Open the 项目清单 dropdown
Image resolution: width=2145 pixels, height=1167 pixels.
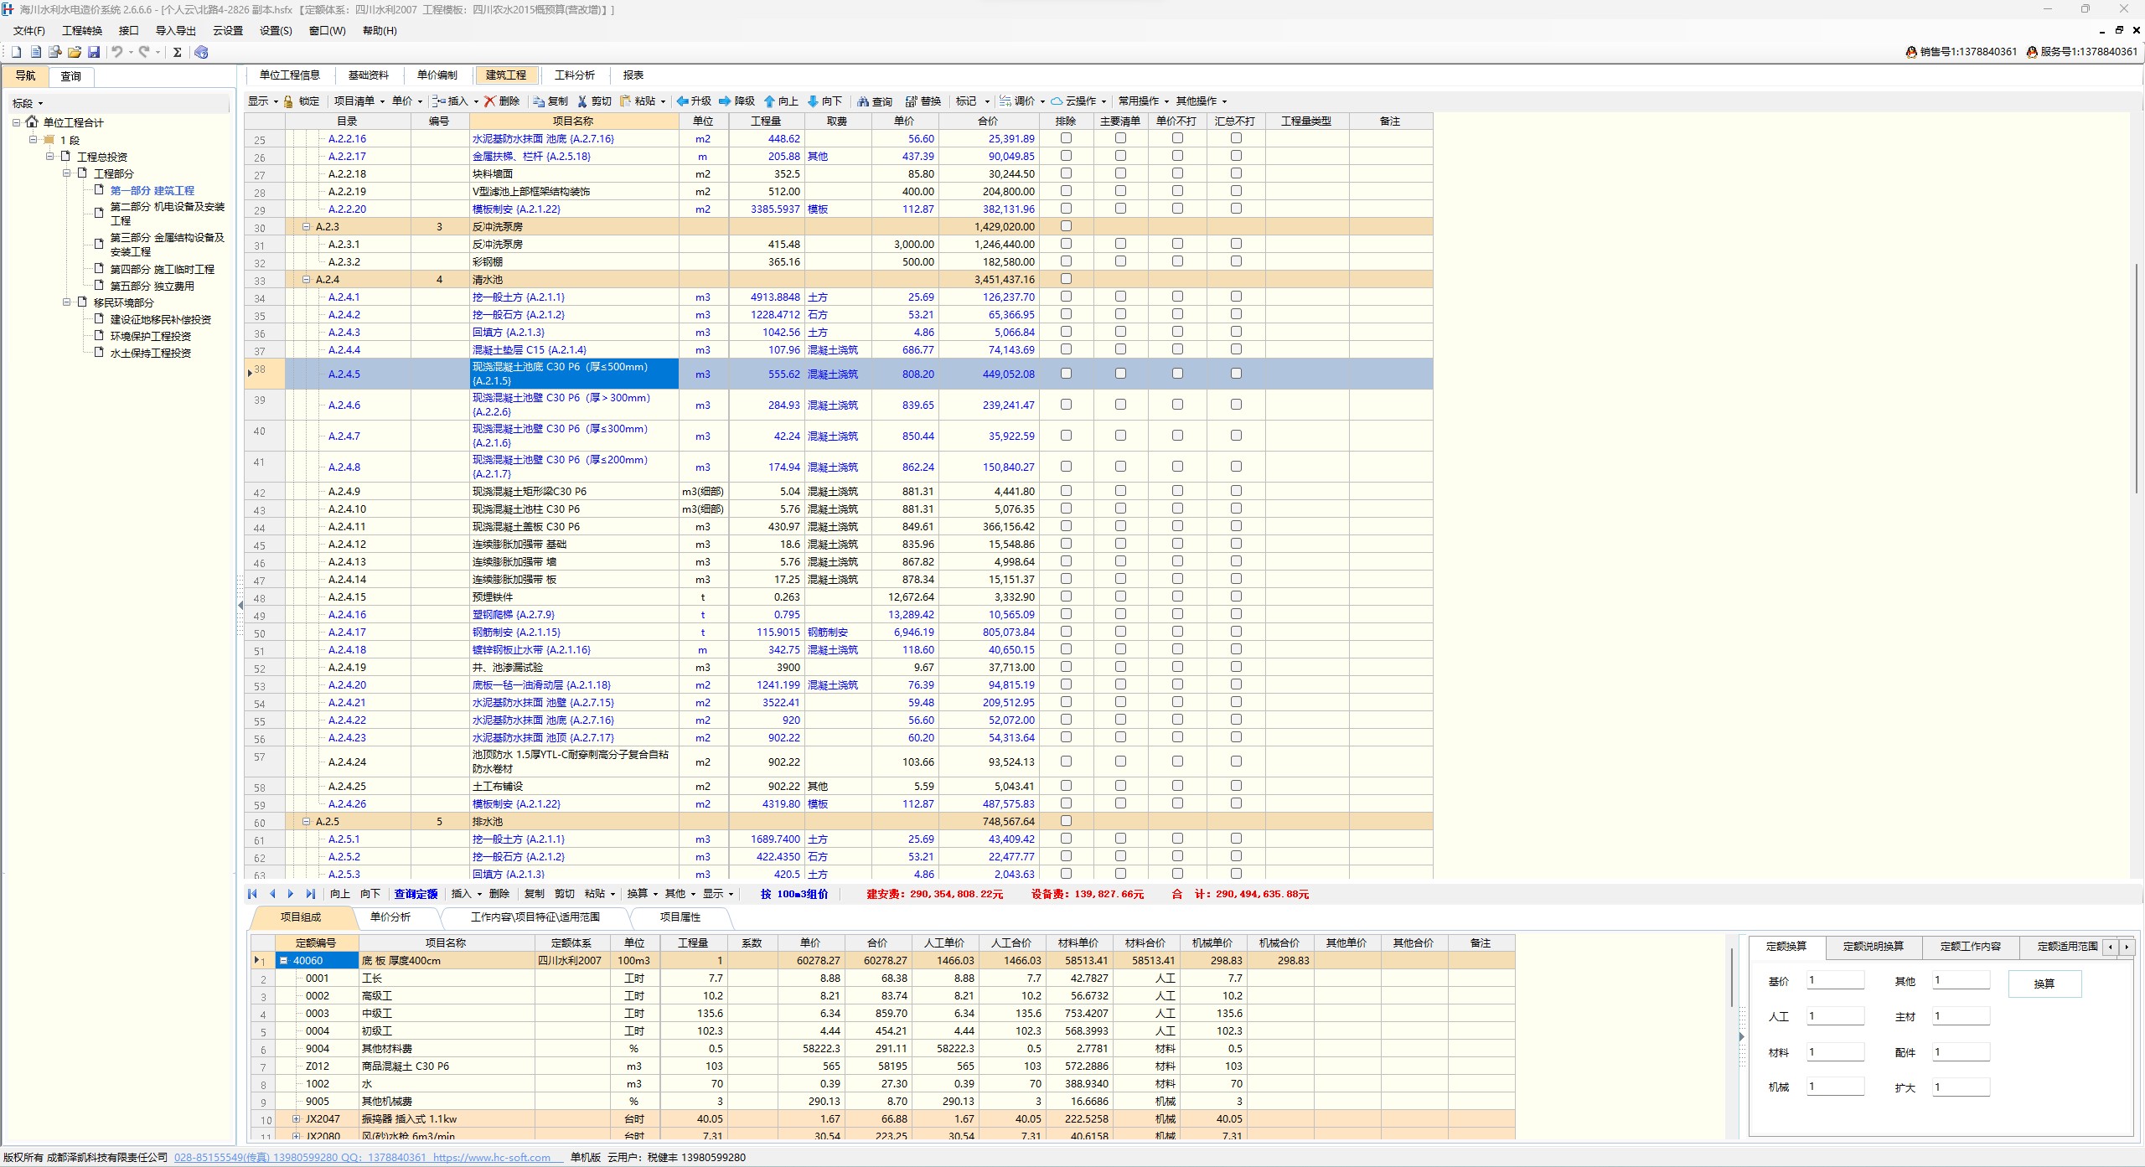[x=359, y=101]
